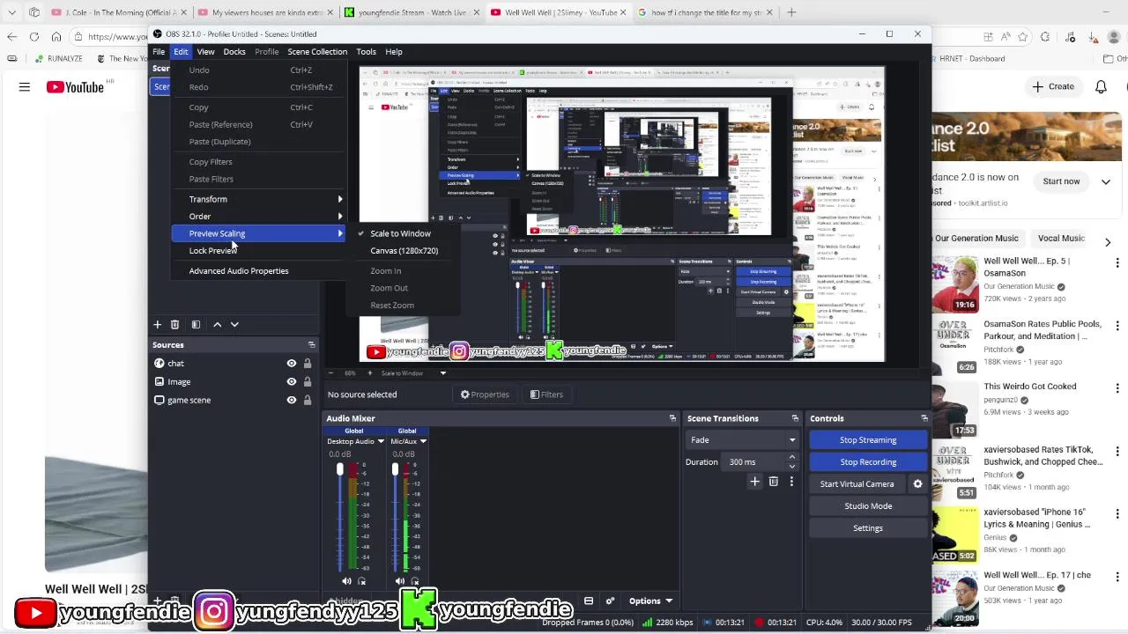This screenshot has height=634, width=1128.
Task: Open new browser tab plus button
Action: tap(791, 12)
